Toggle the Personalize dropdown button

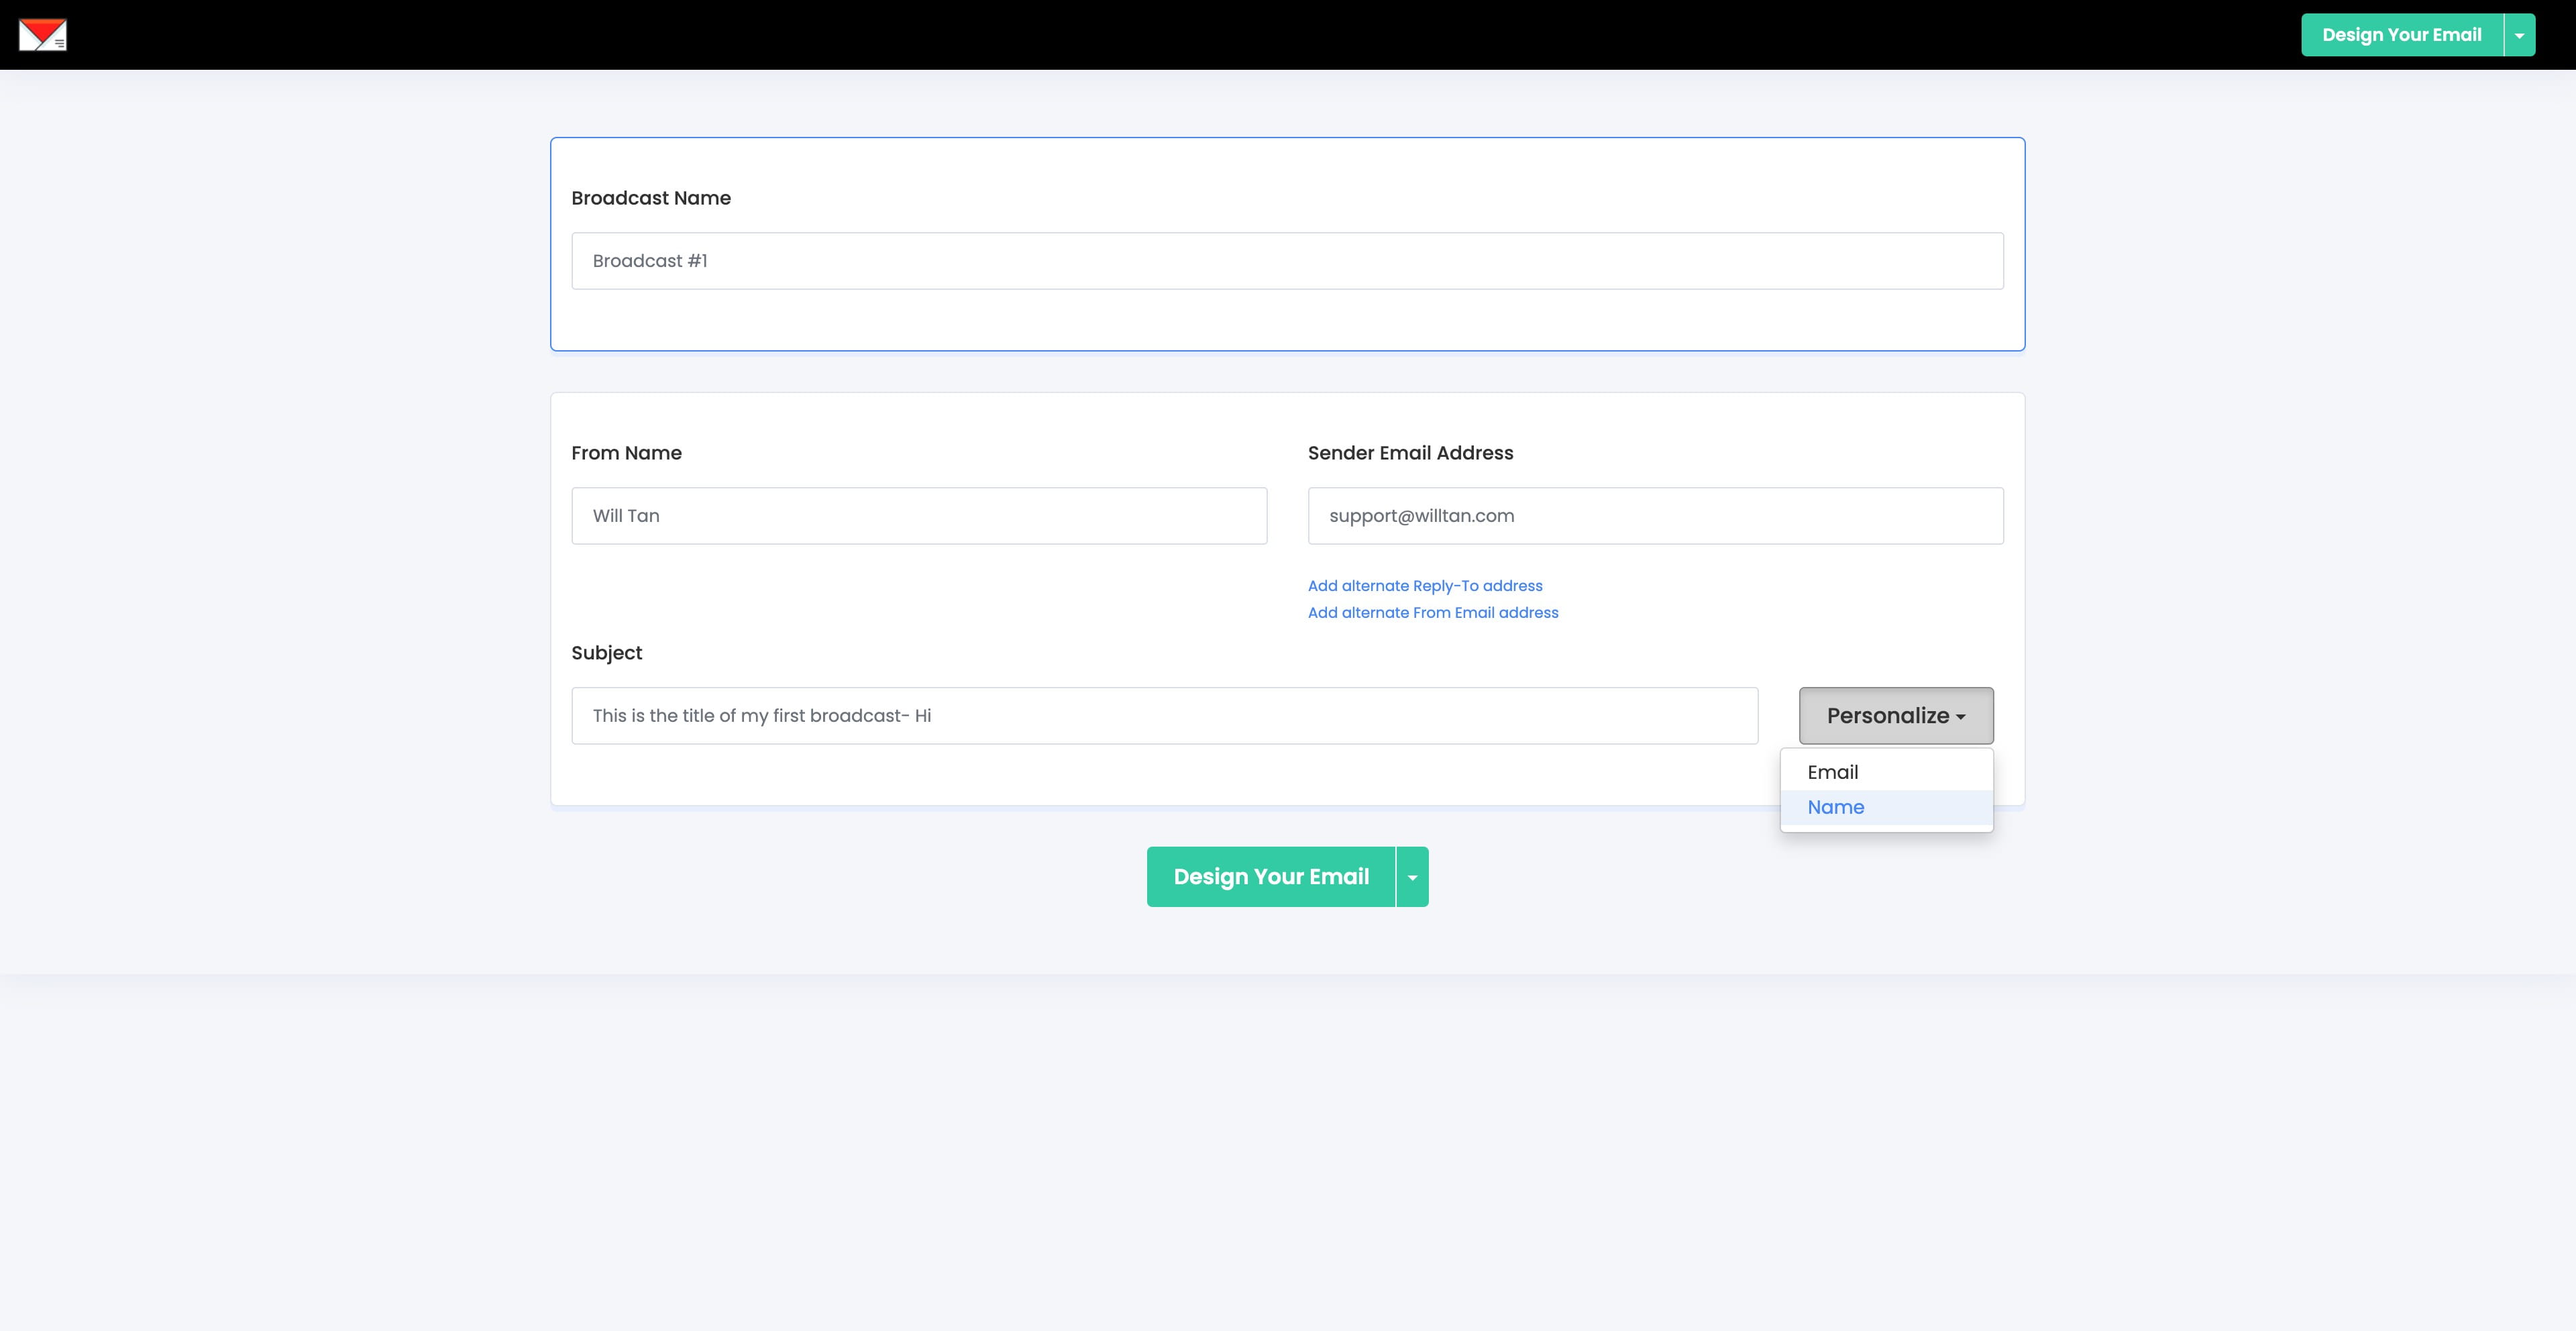(1895, 716)
